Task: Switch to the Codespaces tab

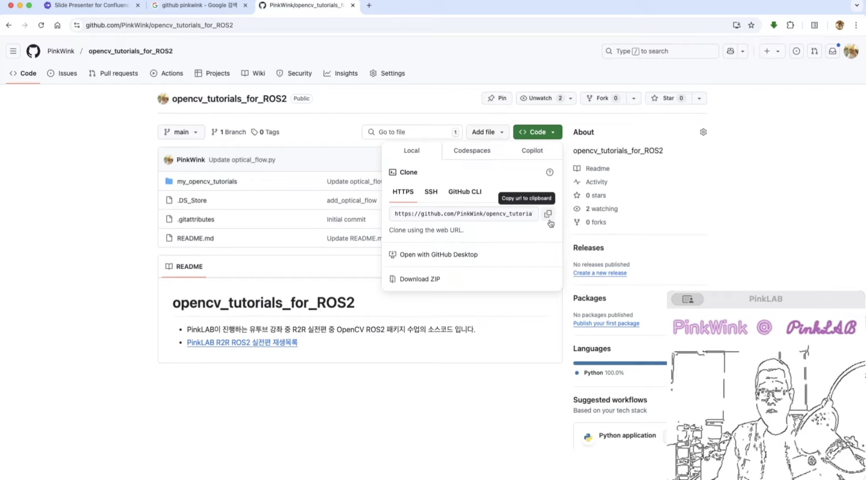Action: click(472, 151)
